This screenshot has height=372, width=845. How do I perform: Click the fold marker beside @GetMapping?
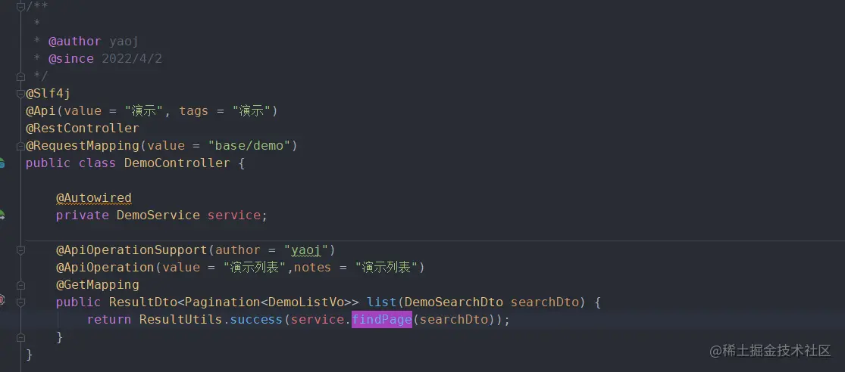click(20, 285)
